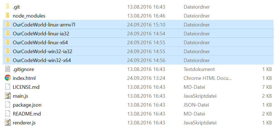Click the 2 KB size of README.md
This screenshot has height=130, width=276.
click(267, 114)
